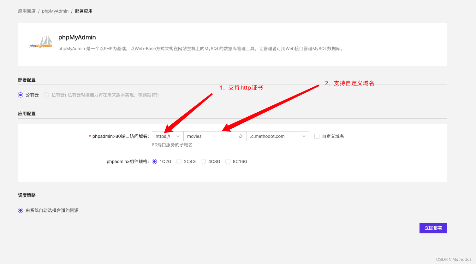
Task: Select the 8C16G component spec
Action: pos(228,161)
